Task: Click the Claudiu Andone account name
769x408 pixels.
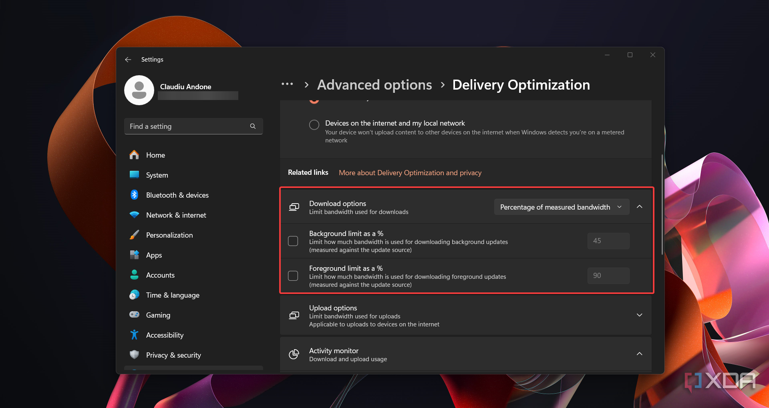Action: point(185,87)
